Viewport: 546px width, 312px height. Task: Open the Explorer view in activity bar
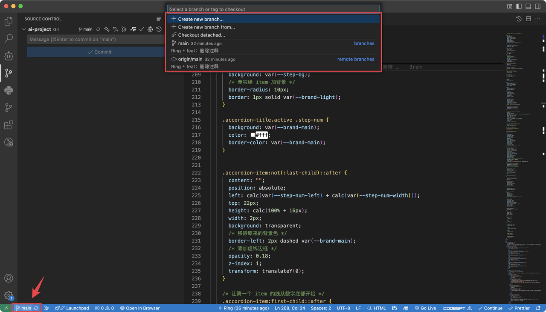coord(9,21)
